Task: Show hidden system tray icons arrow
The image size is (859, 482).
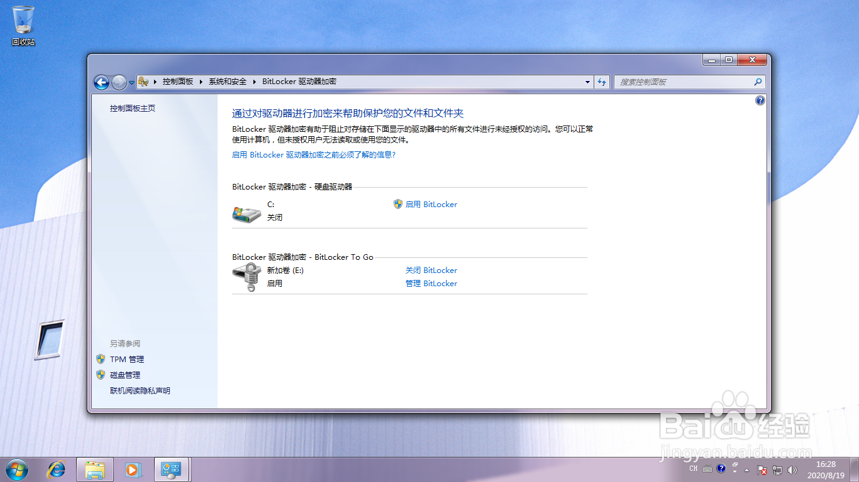Action: (x=747, y=469)
